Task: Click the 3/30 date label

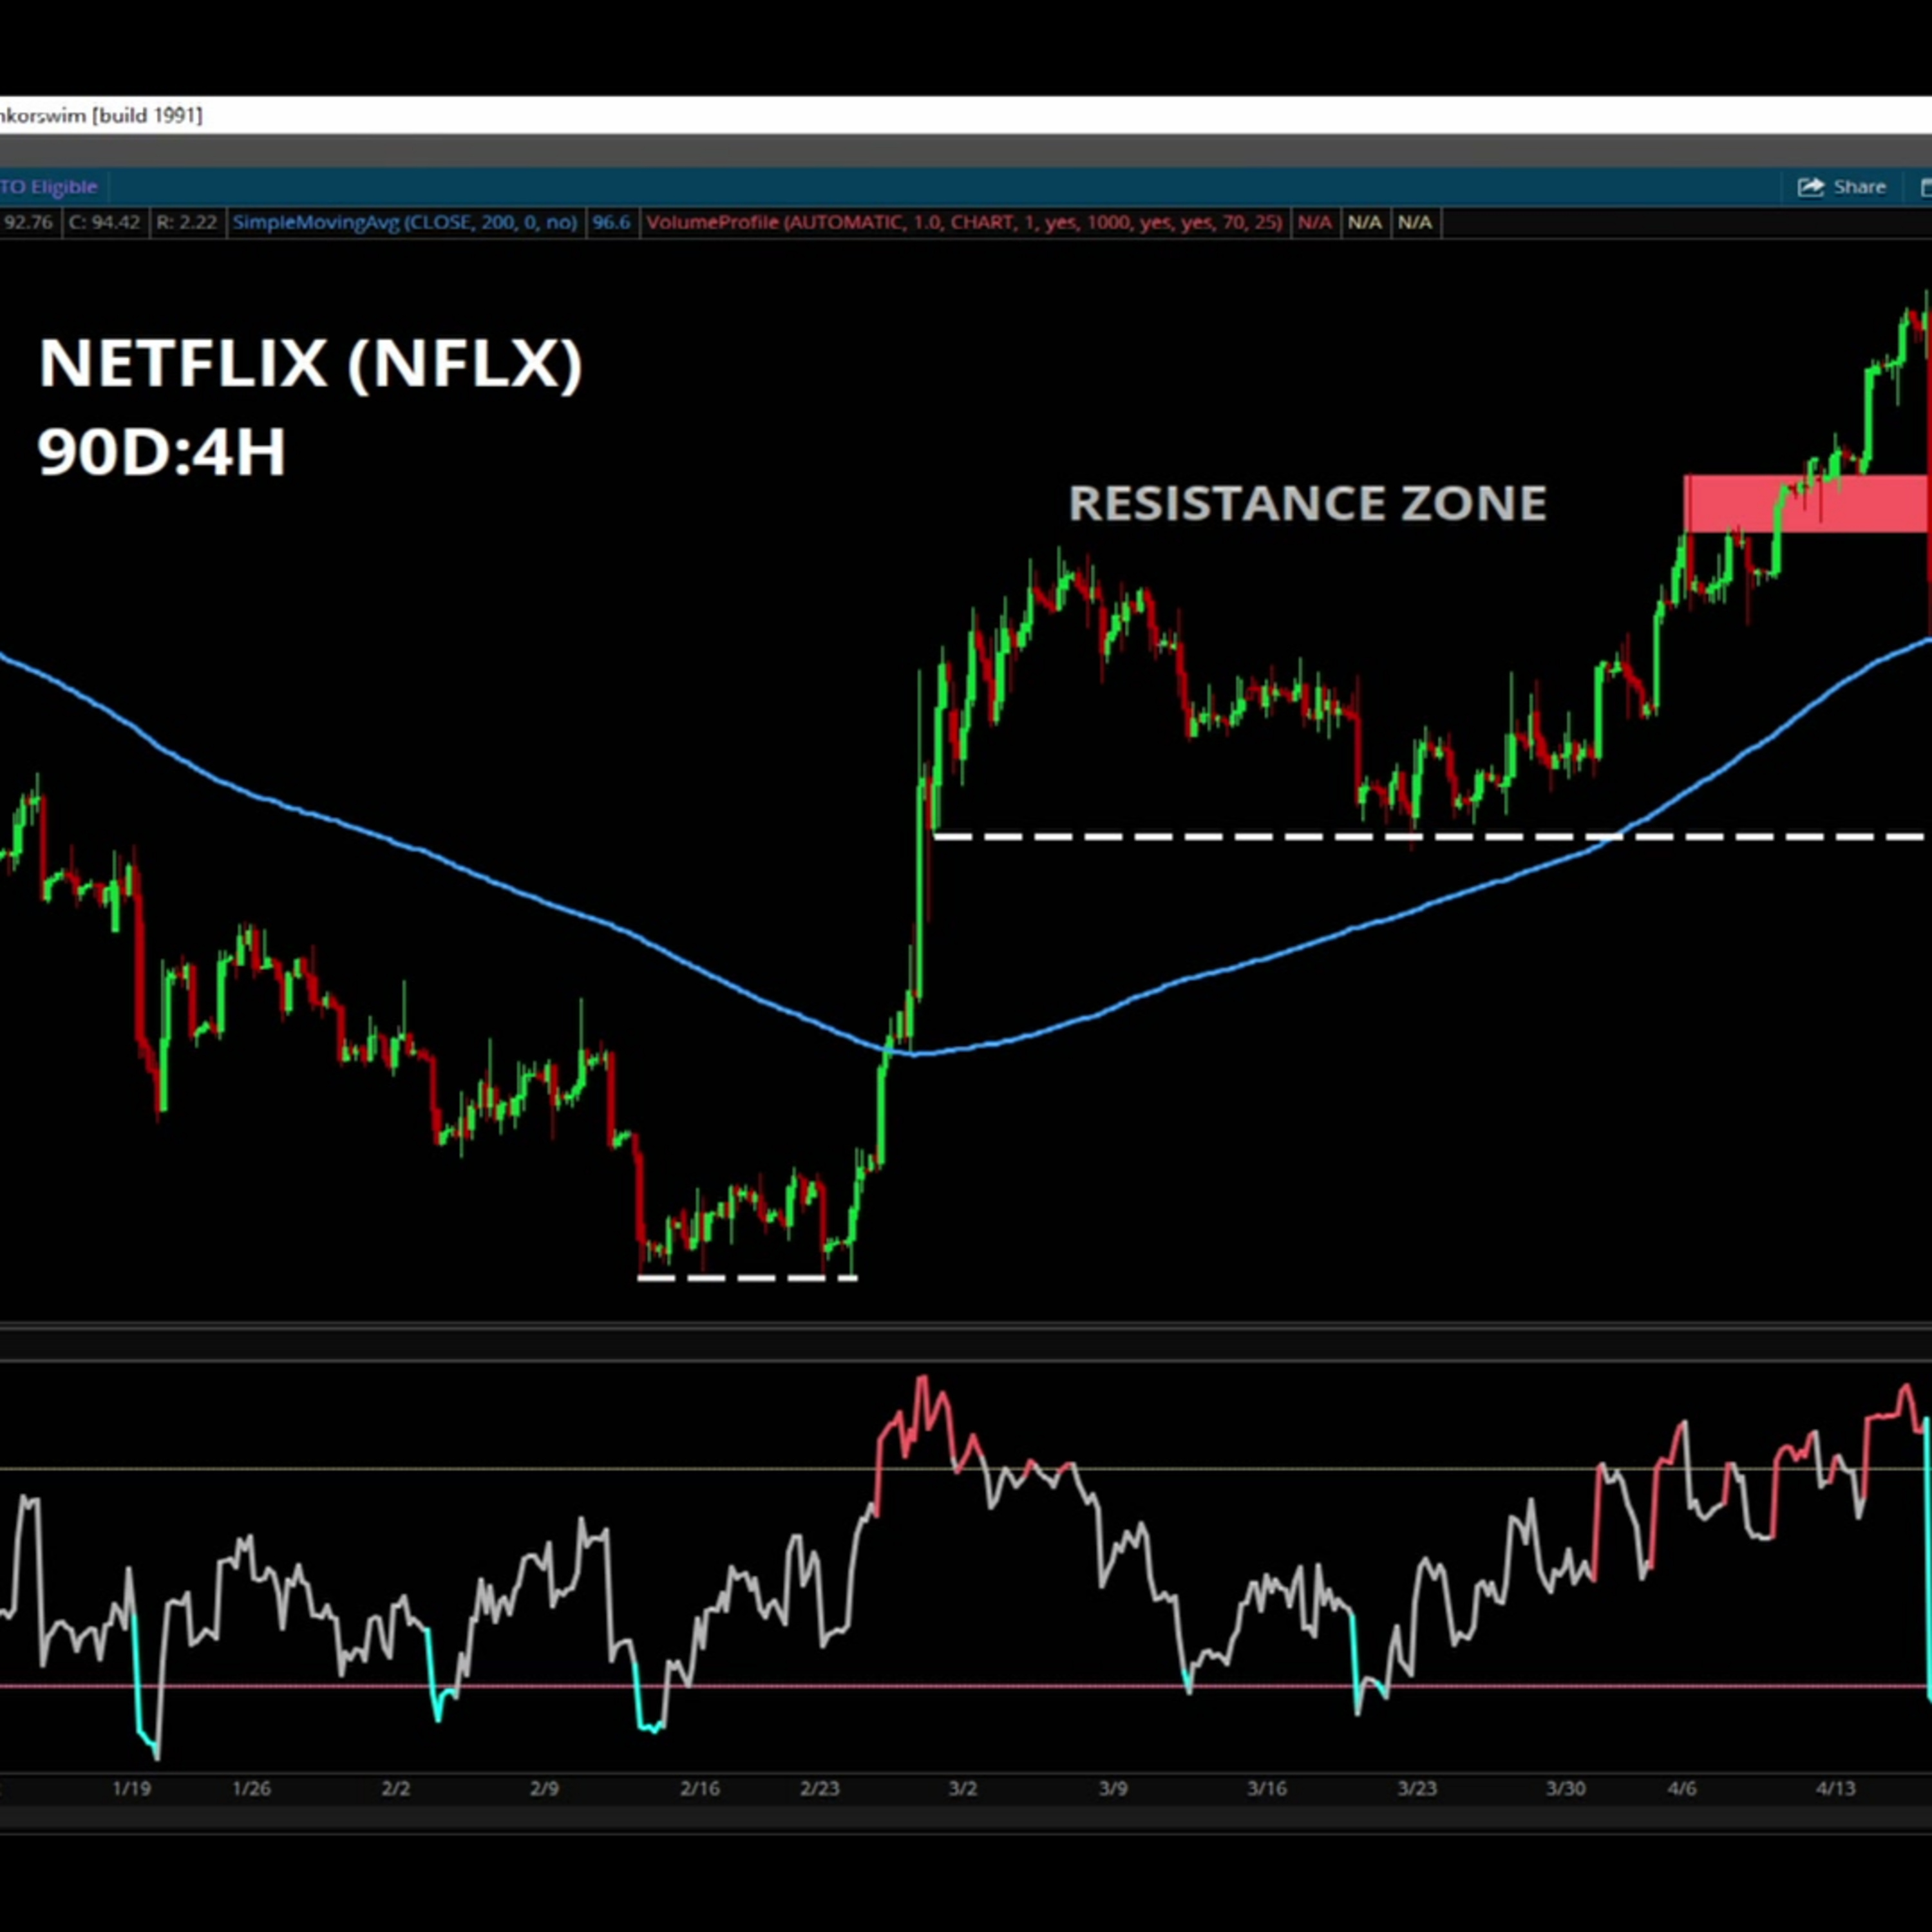Action: pyautogui.click(x=1566, y=1788)
